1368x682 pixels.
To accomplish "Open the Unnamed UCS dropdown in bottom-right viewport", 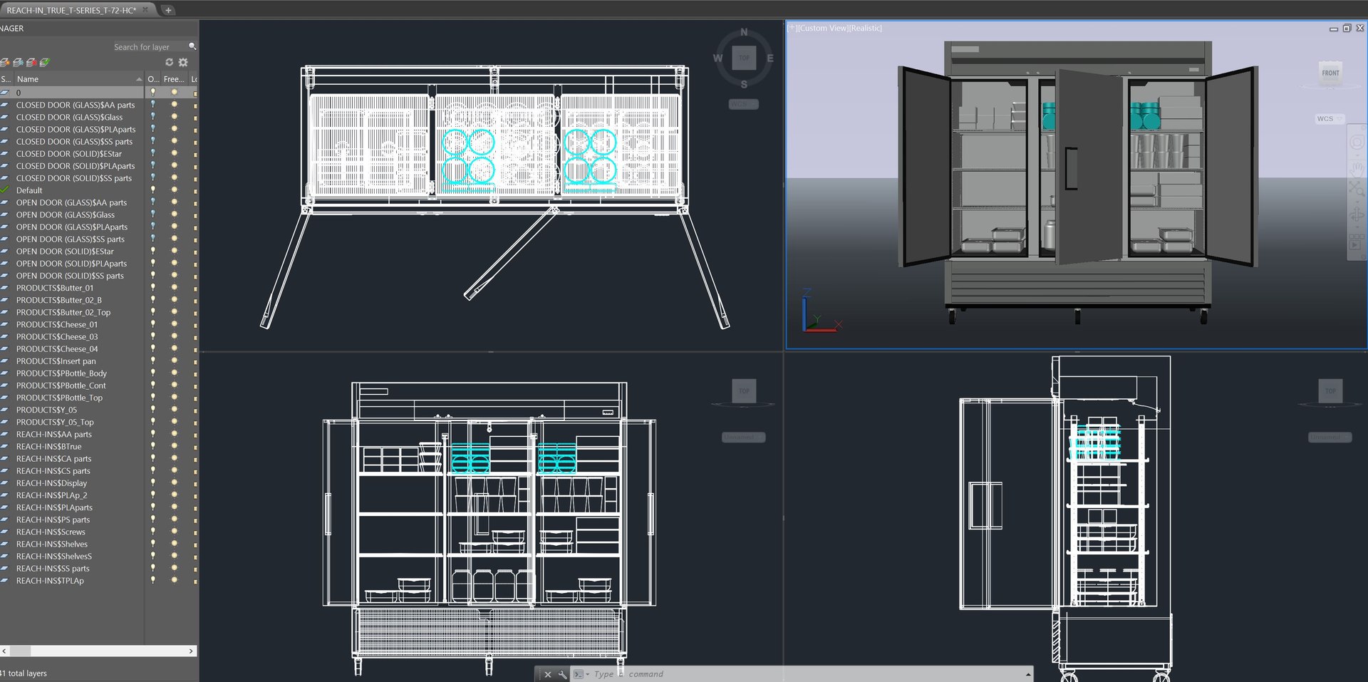I will [1330, 437].
